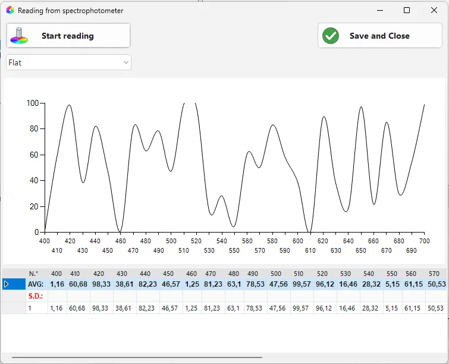Click the app icon in title bar
This screenshot has height=364, width=449.
pyautogui.click(x=10, y=10)
